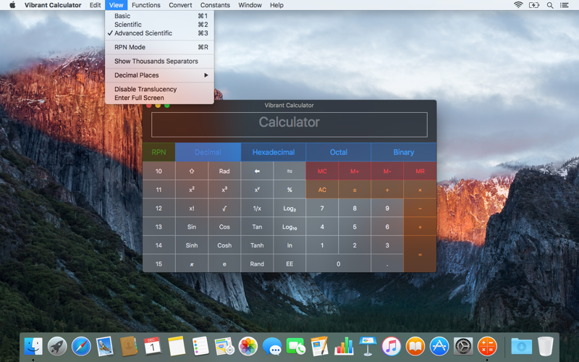
Task: Open Calendar icon in dock
Action: click(153, 347)
